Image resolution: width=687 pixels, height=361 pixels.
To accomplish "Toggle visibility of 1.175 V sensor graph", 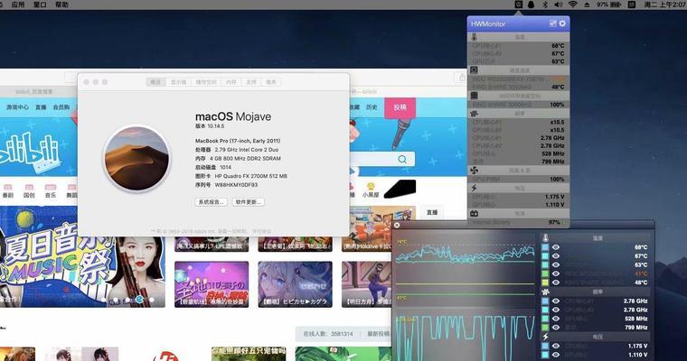I will pos(556,346).
